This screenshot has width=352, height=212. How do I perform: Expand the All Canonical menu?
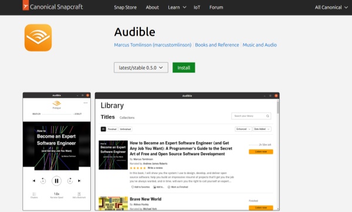(x=331, y=8)
